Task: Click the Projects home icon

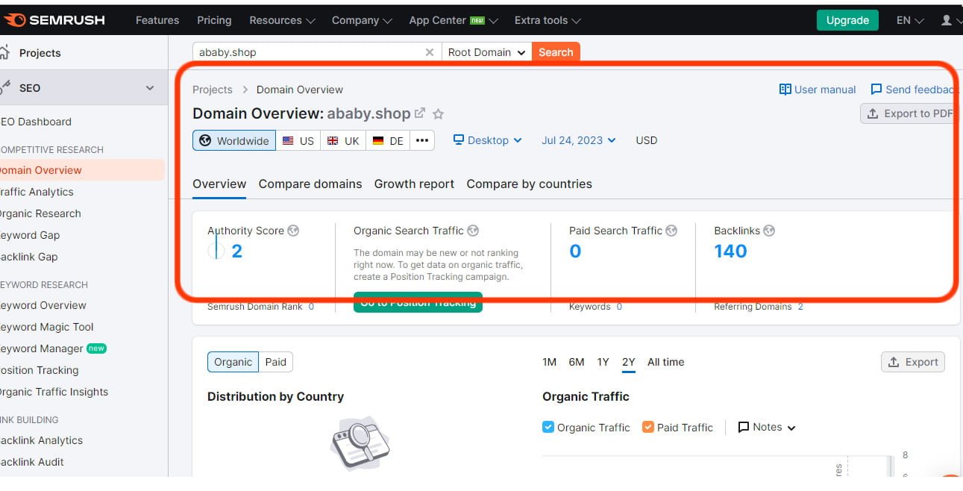Action: click(x=4, y=52)
